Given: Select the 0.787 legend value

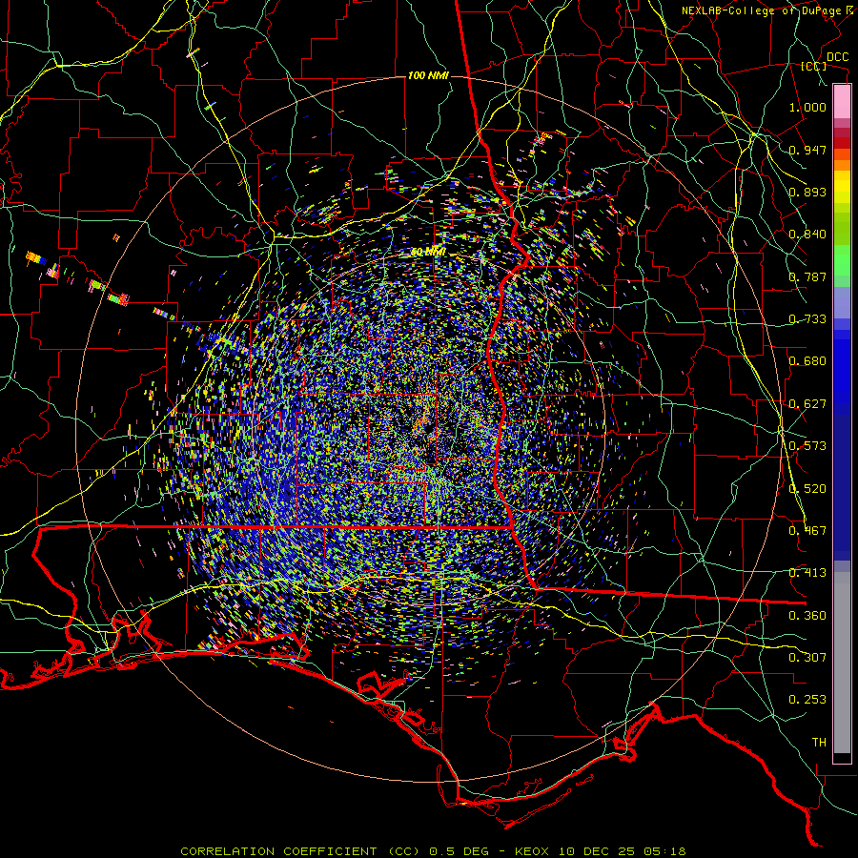Looking at the screenshot, I should (807, 276).
